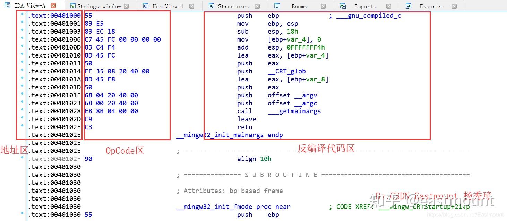Click the Hex View-1 tab icon
Viewport: 507px width, 221px height.
[x=146, y=6]
